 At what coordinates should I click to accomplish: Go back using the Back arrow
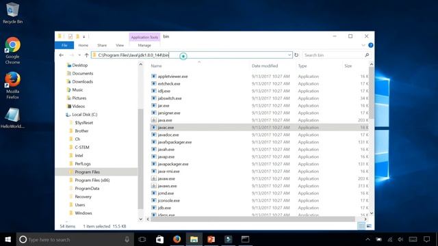(61, 55)
